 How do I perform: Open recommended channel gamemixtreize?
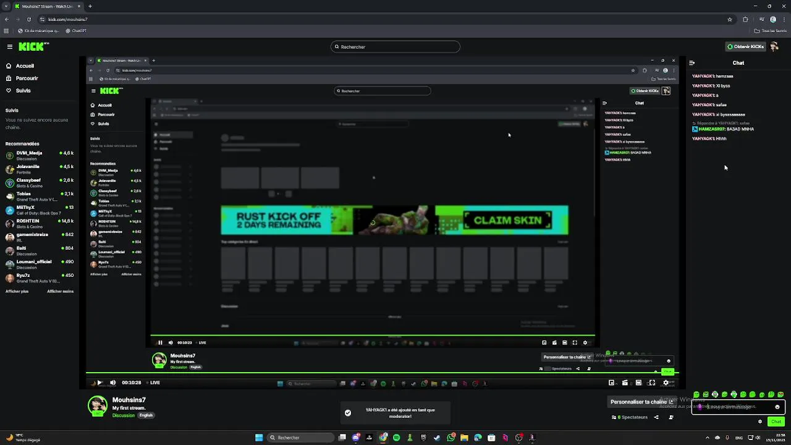tap(40, 237)
